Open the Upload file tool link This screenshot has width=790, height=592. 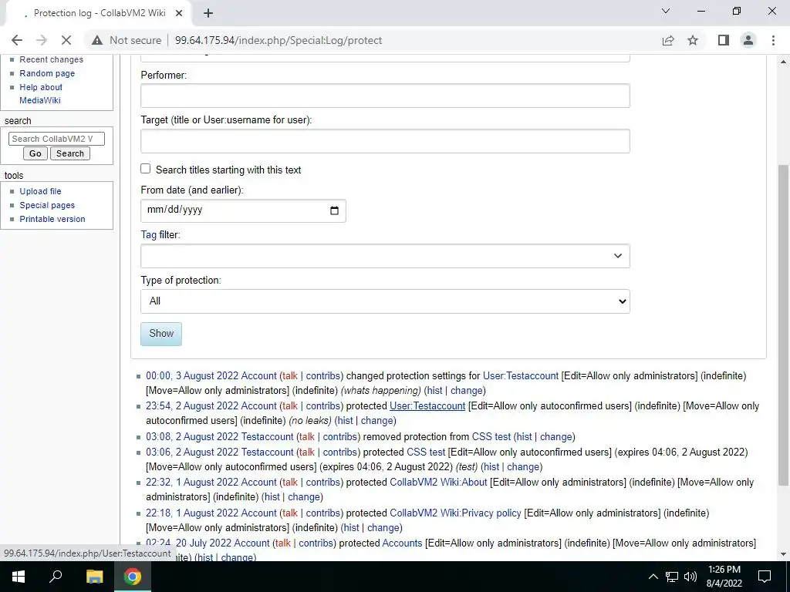pyautogui.click(x=40, y=191)
